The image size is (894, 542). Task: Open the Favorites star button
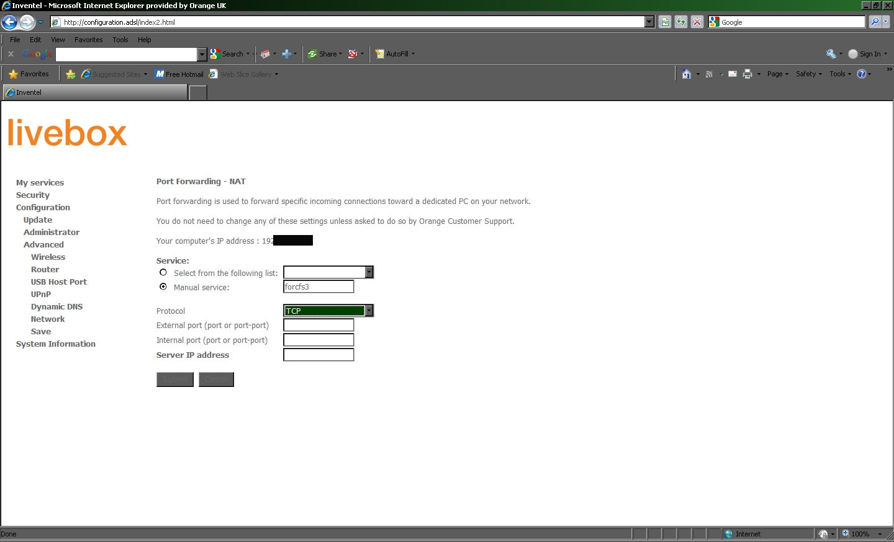(x=29, y=74)
